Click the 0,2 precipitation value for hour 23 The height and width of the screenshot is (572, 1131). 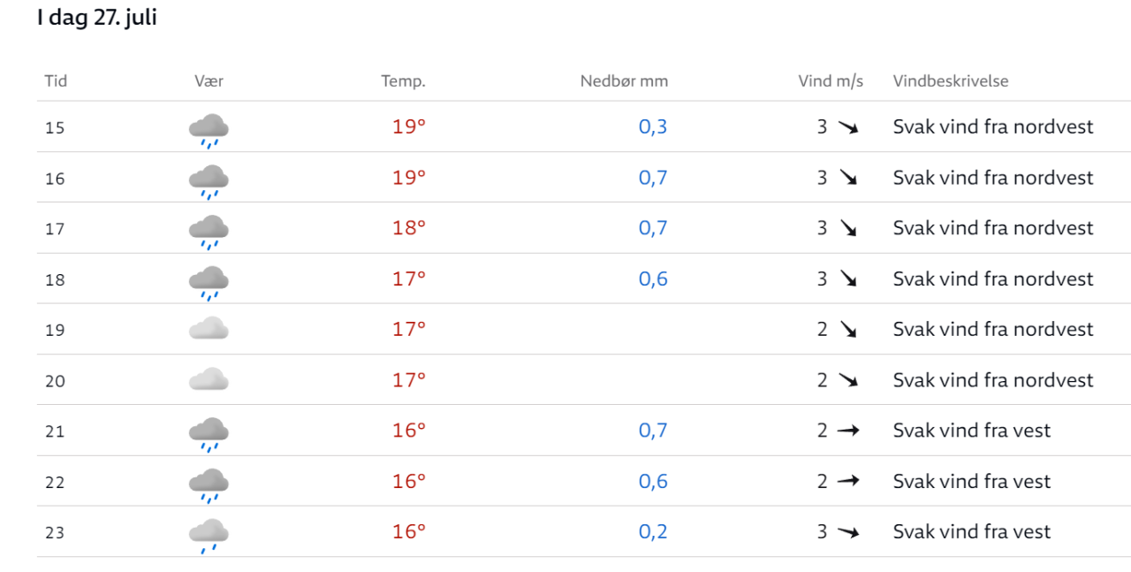pos(653,532)
